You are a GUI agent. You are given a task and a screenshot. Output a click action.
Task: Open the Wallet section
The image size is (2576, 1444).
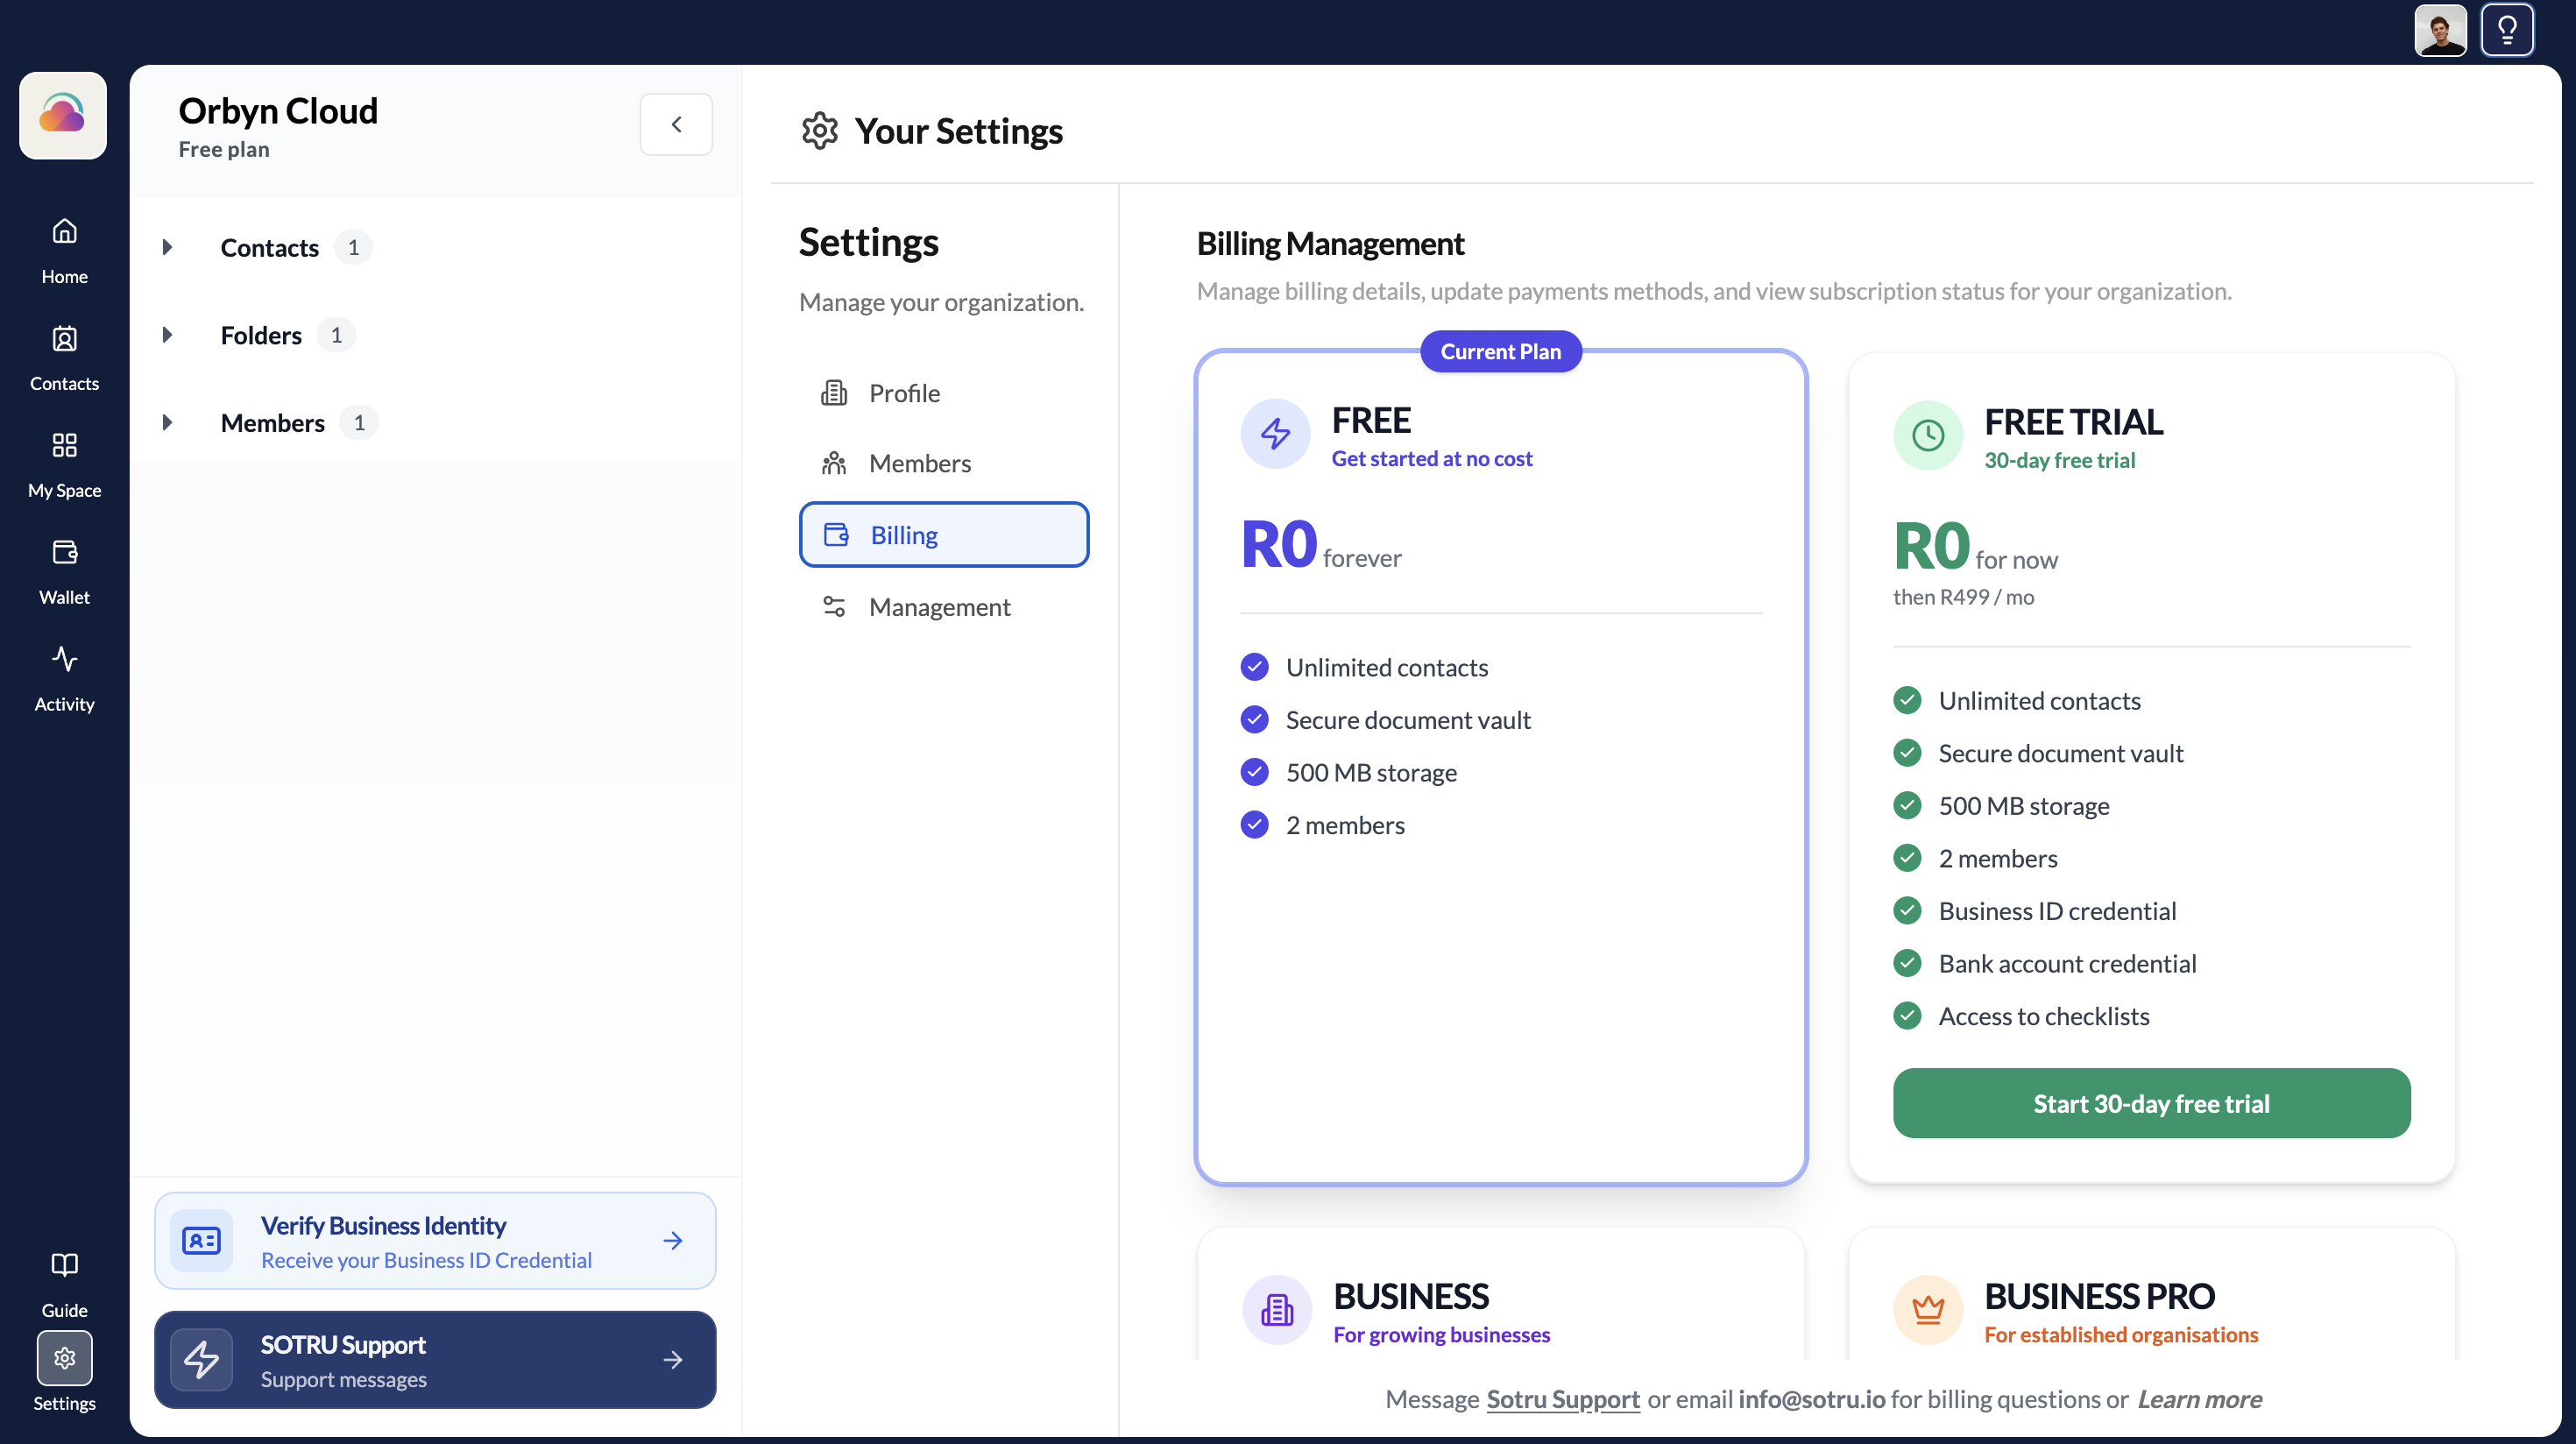click(64, 571)
